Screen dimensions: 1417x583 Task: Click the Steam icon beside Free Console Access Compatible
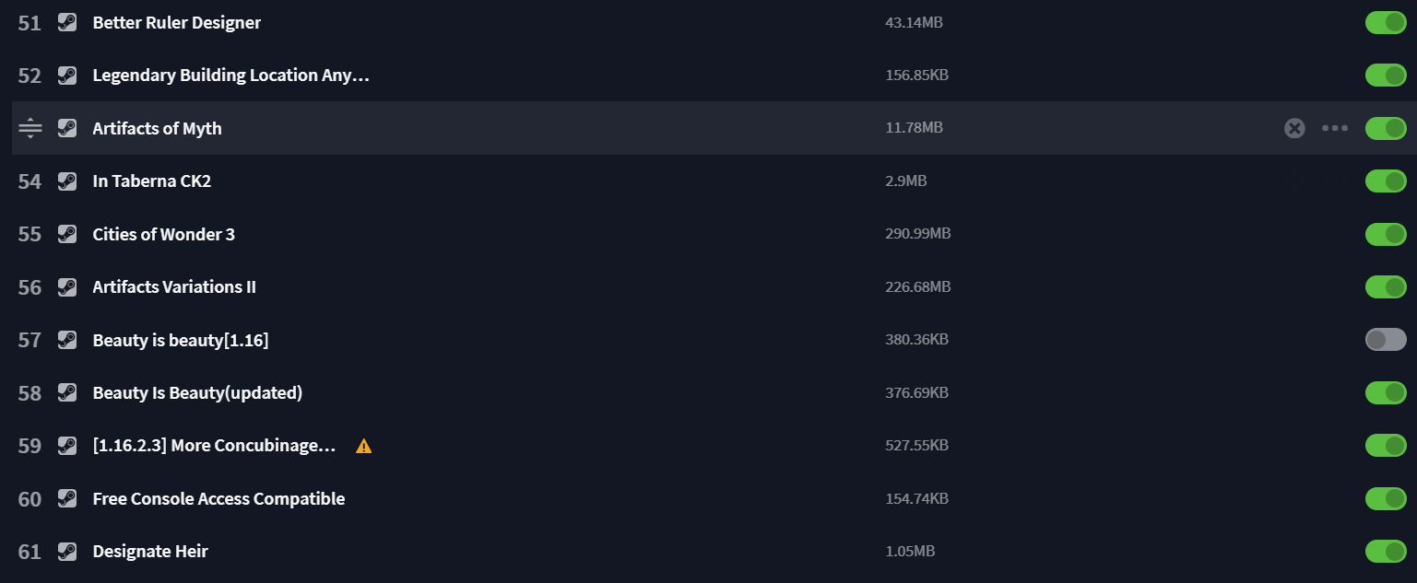tap(66, 499)
